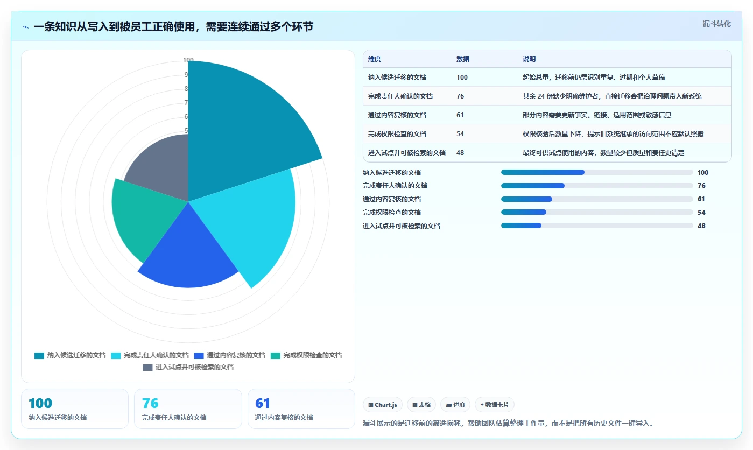This screenshot has width=753, height=450.
Task: Click progress bar for 通过内容复核的文档
Action: click(597, 199)
